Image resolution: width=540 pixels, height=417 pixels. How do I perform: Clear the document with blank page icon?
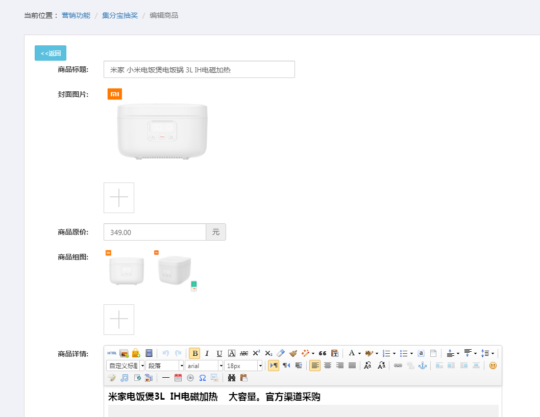click(x=433, y=353)
